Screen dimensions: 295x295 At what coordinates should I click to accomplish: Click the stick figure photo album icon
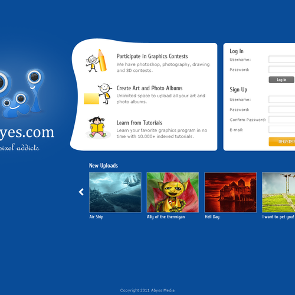(x=98, y=94)
